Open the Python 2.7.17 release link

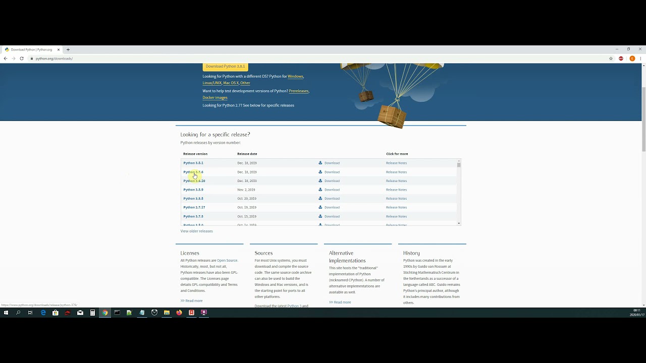[x=194, y=207]
